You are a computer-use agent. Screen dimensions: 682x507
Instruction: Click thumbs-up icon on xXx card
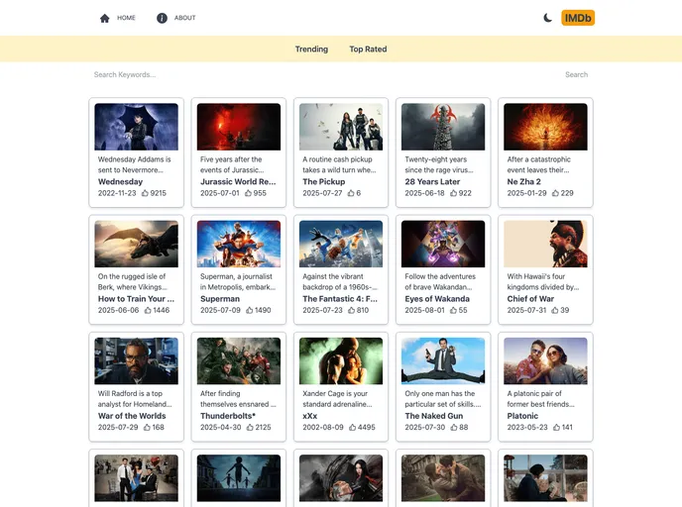[x=352, y=427]
